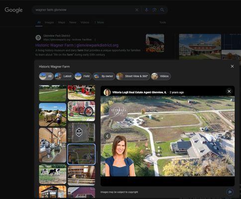Select the Videos filter chip
The width and height of the screenshot is (241, 199).
coord(161,76)
